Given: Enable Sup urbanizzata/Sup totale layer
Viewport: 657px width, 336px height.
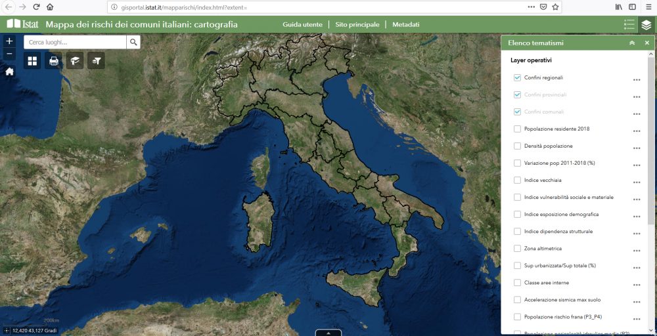Looking at the screenshot, I should (517, 265).
